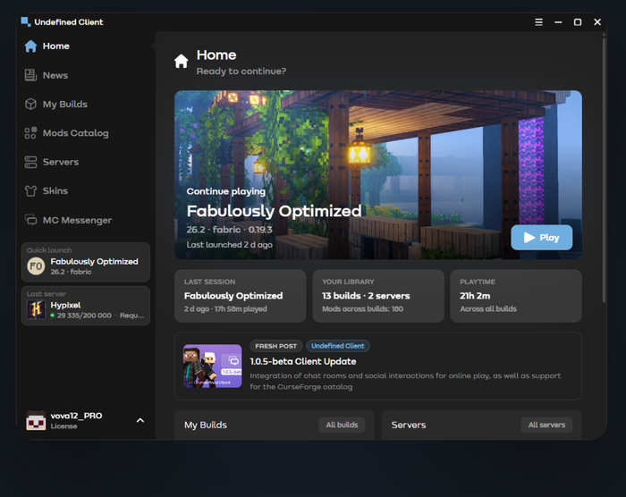626x497 pixels.
Task: Click the post description about chat rooms
Action: [405, 381]
